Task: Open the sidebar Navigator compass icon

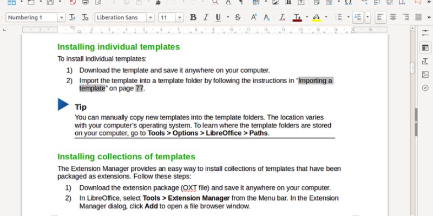Action: [425, 88]
